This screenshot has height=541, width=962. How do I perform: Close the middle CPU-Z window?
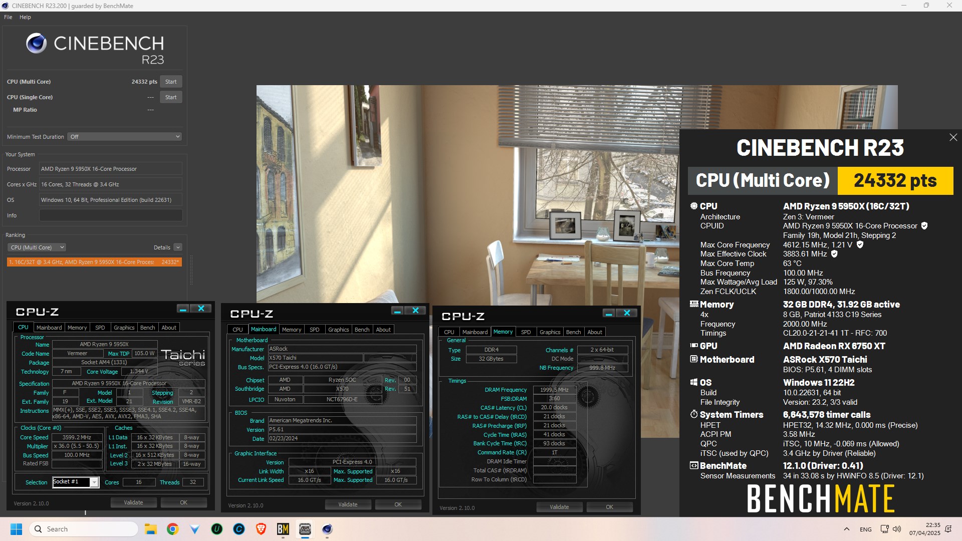click(415, 311)
